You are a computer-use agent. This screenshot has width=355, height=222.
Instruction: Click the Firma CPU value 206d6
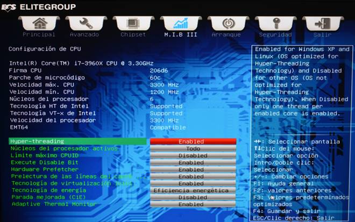(x=159, y=70)
